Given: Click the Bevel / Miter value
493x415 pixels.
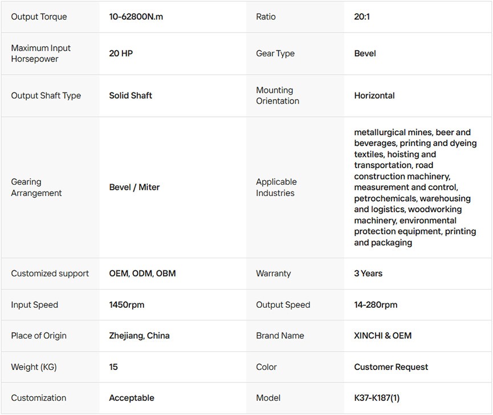Looking at the screenshot, I should pos(135,188).
